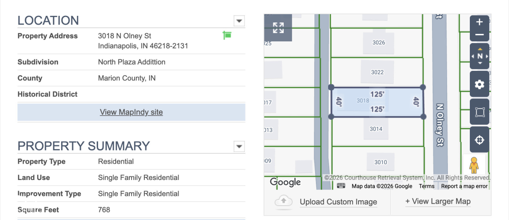Open the View Larger Map link

[x=438, y=202]
